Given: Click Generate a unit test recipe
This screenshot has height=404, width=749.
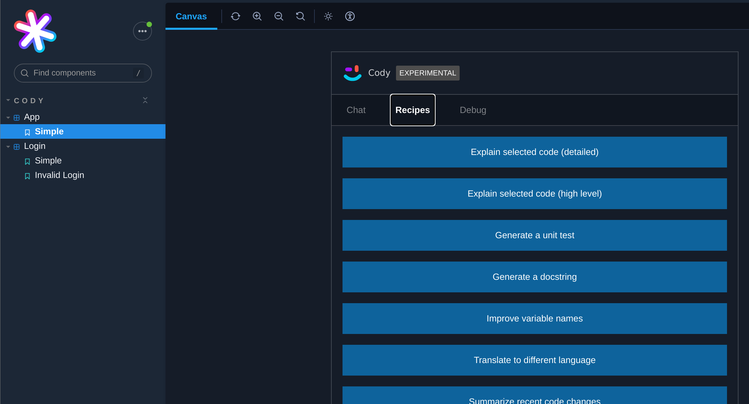Looking at the screenshot, I should 534,235.
